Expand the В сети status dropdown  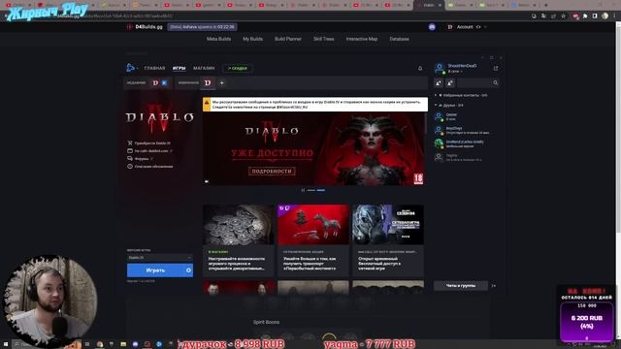point(455,71)
